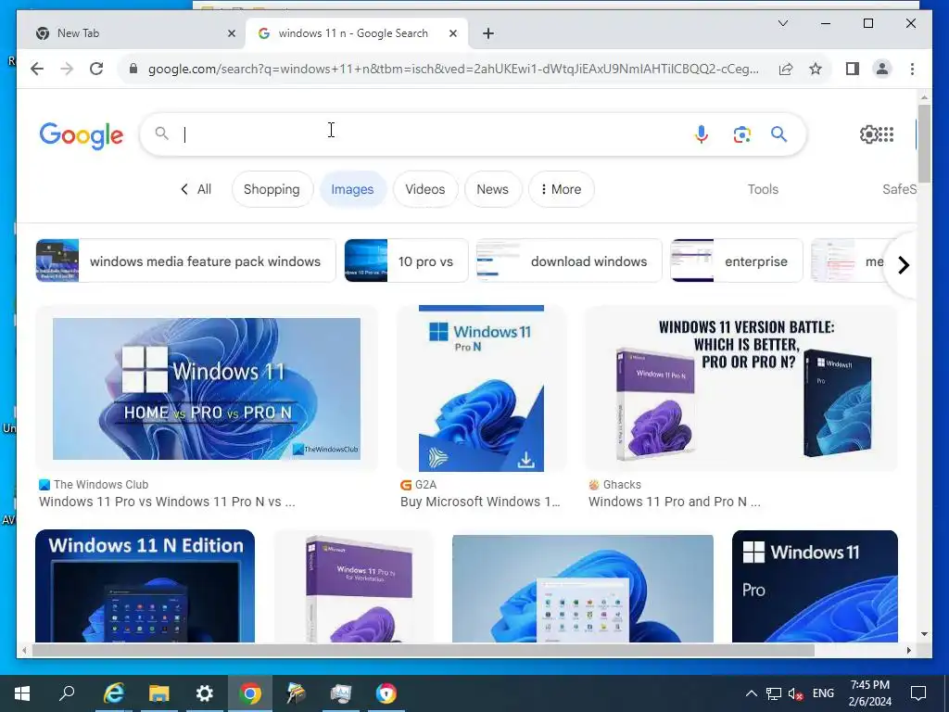
Task: Open Windows 11 Pro and Pro N title
Action: pos(675,502)
